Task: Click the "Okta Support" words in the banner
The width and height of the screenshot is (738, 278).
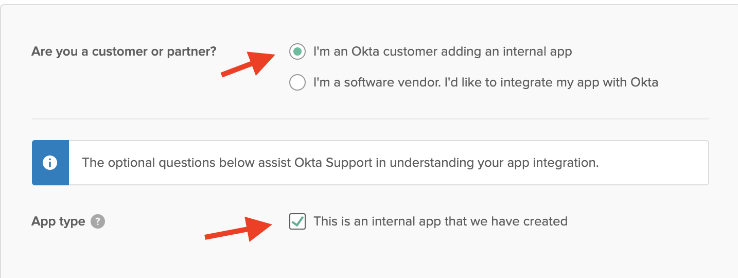Action: 333,163
